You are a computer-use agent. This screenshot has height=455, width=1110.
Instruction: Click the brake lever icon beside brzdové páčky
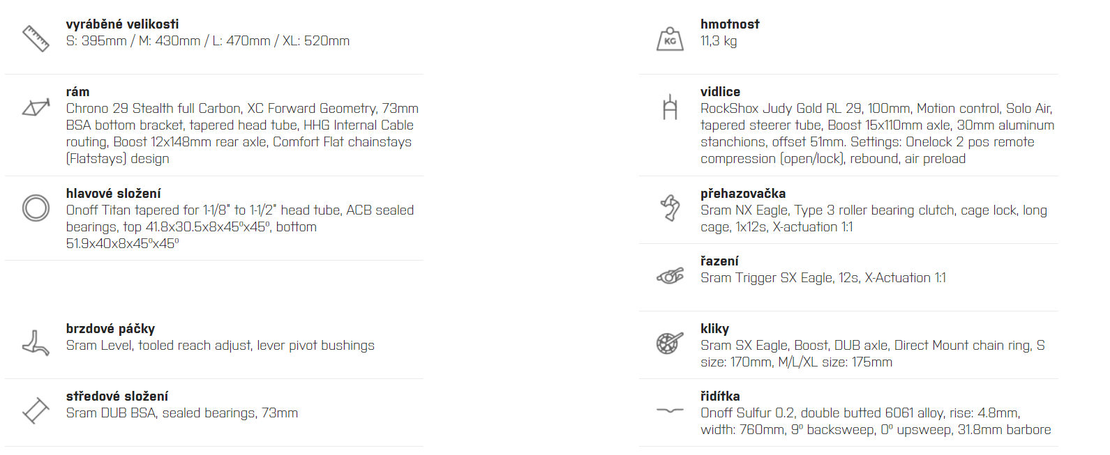[x=36, y=343]
